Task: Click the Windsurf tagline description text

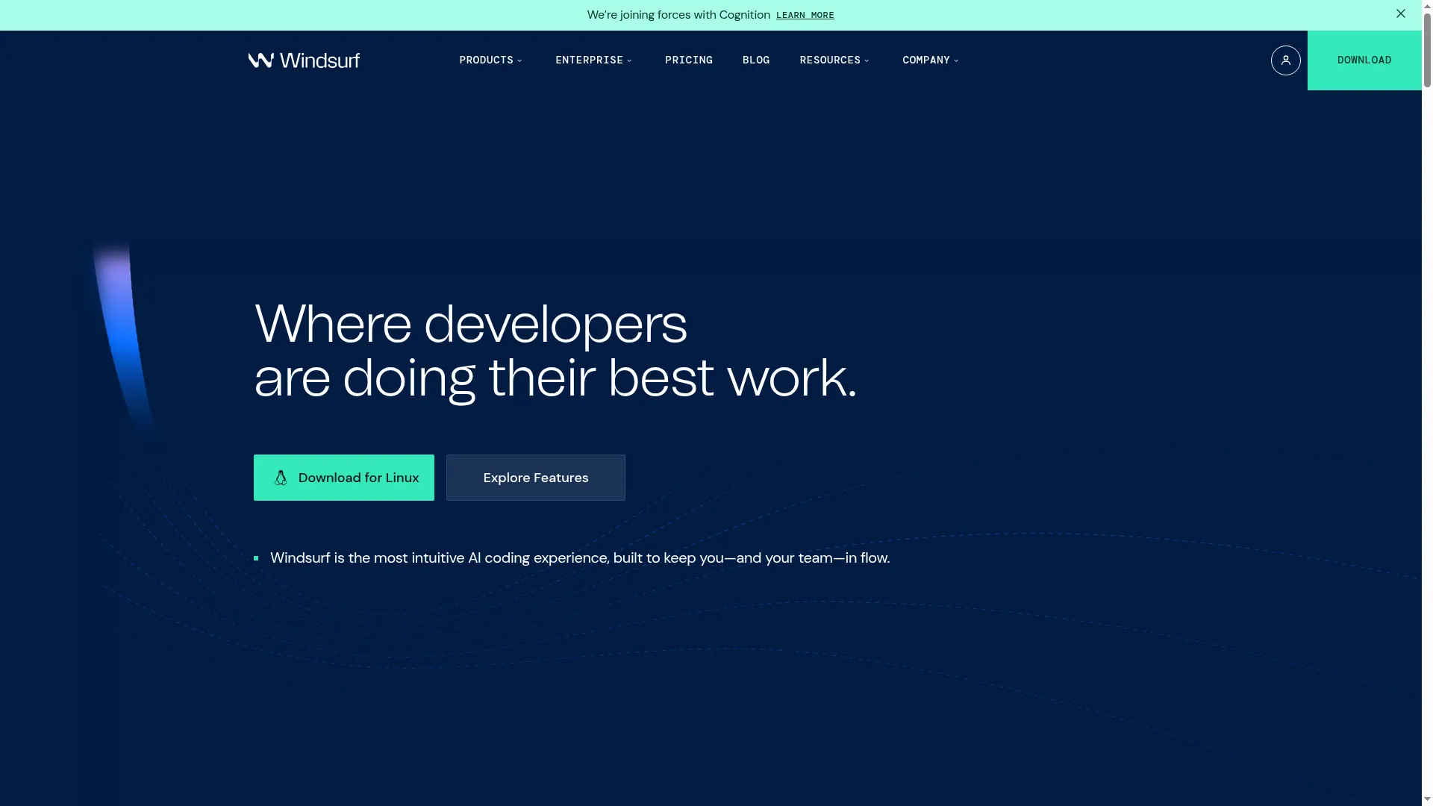Action: click(579, 558)
